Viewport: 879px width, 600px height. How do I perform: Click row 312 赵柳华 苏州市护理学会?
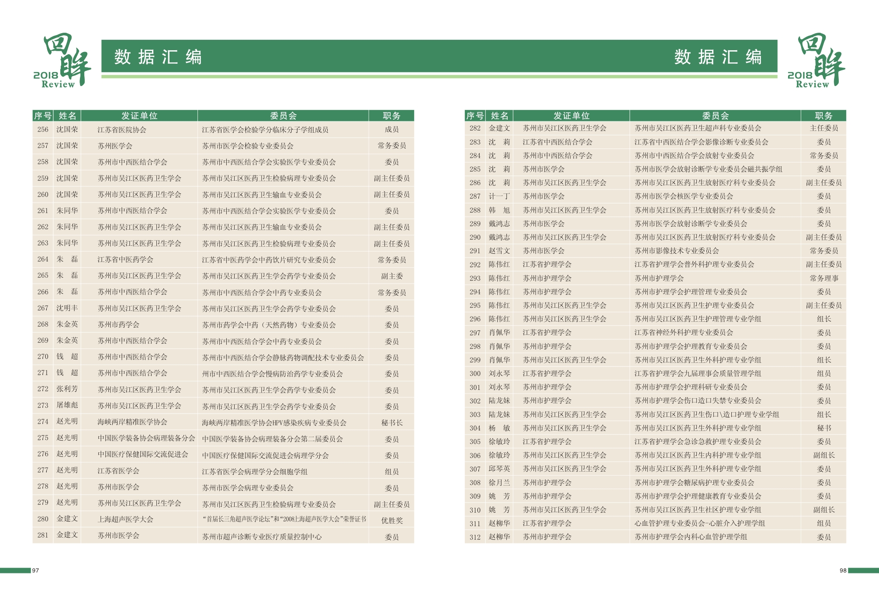(x=547, y=537)
